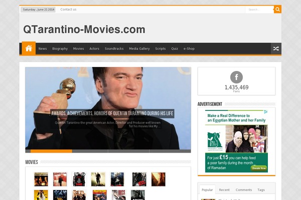
Task: Open the Pulp Fiction poster thumbnail
Action: (99, 195)
